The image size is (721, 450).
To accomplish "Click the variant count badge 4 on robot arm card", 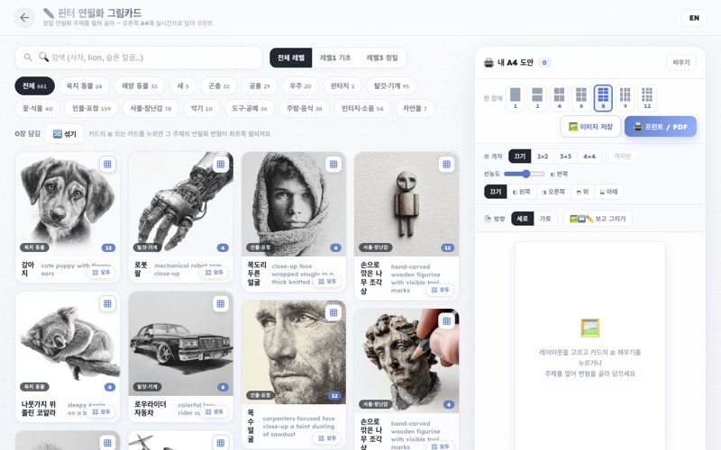I will [x=223, y=247].
